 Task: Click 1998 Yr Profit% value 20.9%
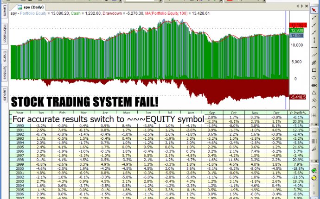tap(298, 160)
